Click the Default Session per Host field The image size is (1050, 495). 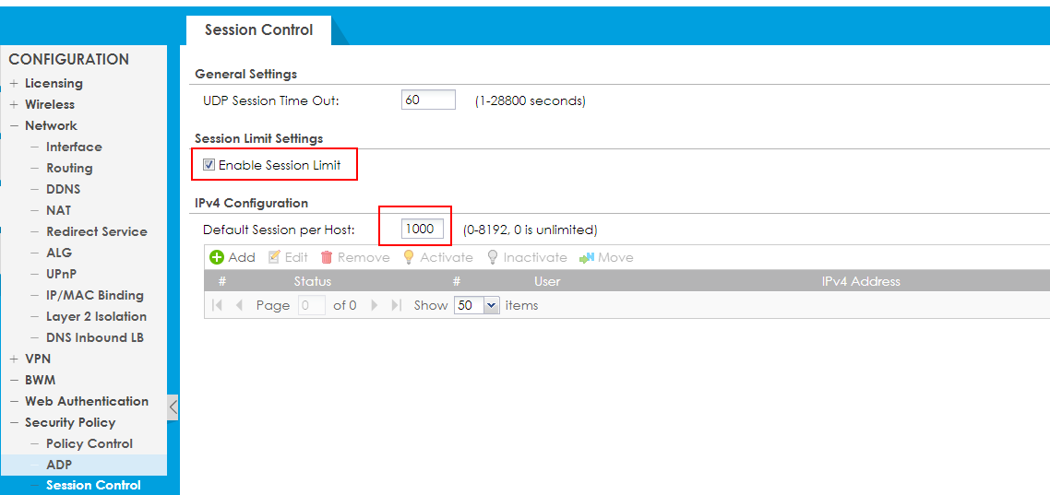click(423, 230)
